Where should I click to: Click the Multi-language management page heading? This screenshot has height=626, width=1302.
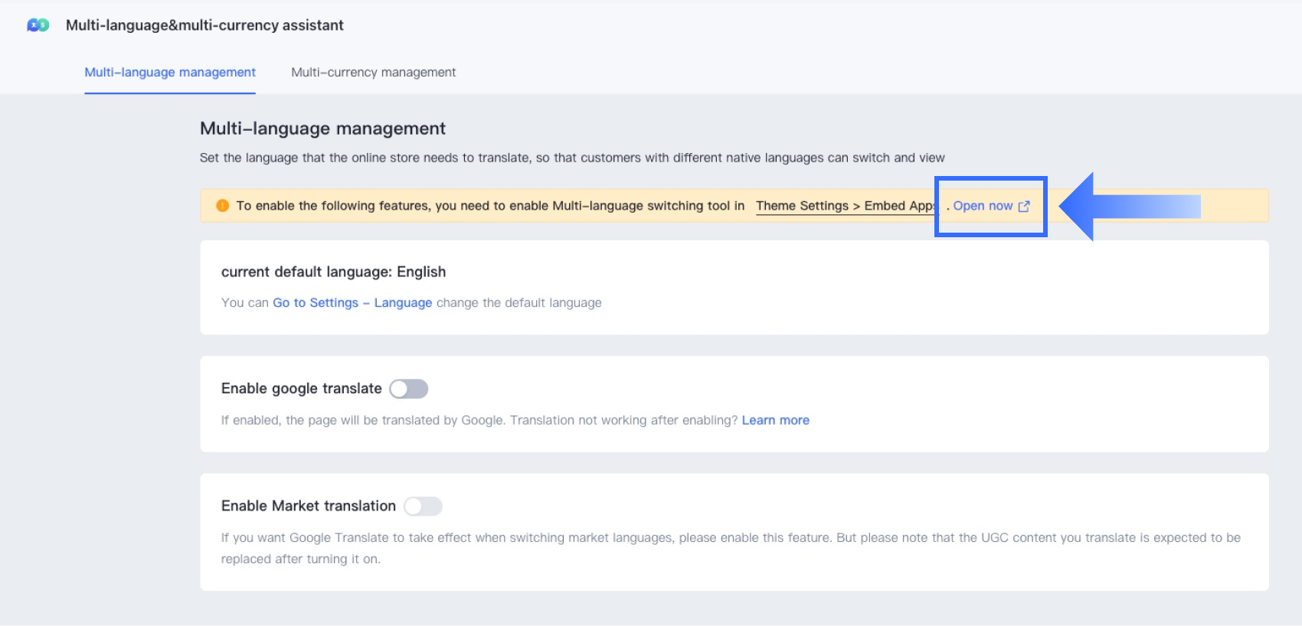point(322,129)
